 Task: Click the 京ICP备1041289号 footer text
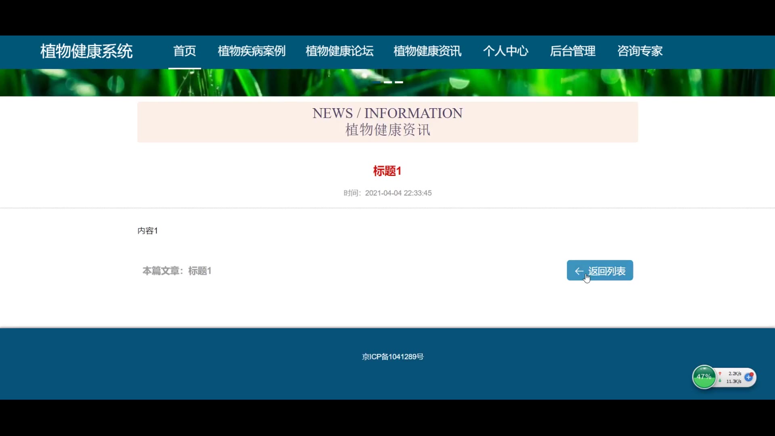click(393, 357)
